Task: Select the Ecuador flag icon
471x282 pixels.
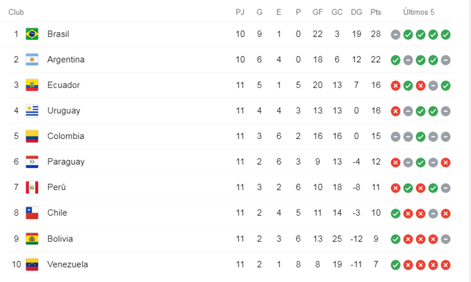Action: click(32, 85)
